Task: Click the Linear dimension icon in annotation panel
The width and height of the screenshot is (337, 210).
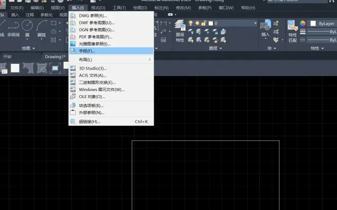Action: point(163,23)
